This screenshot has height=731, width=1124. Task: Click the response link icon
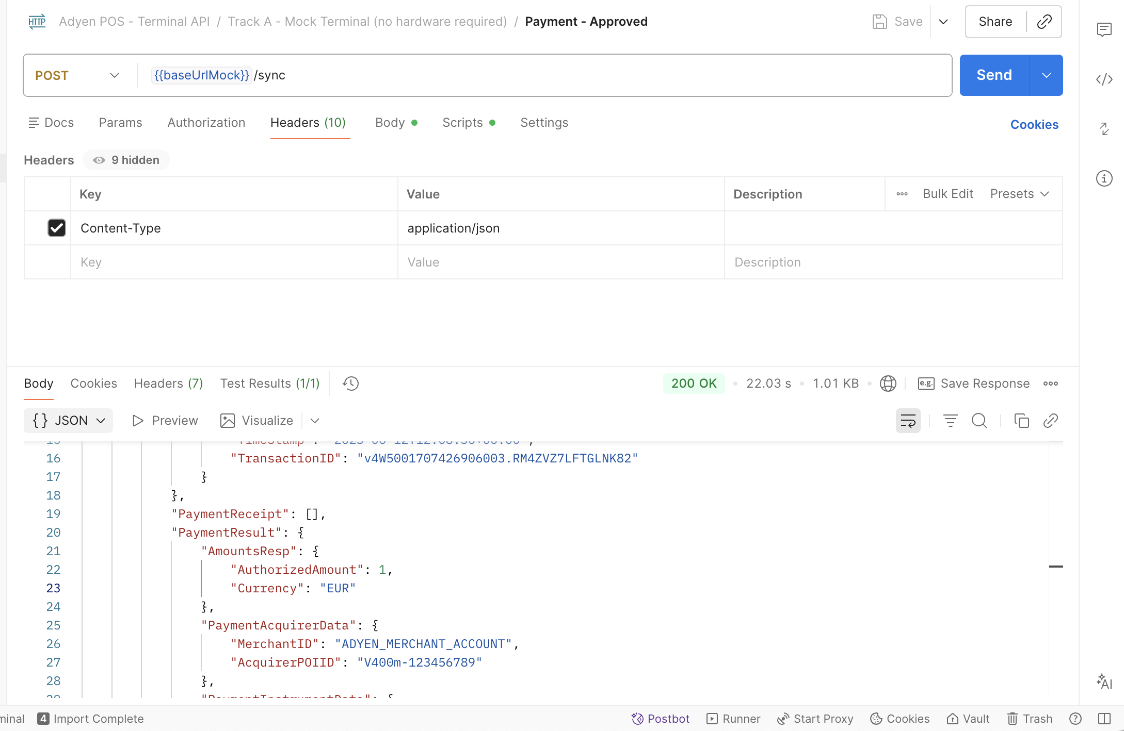click(1050, 421)
